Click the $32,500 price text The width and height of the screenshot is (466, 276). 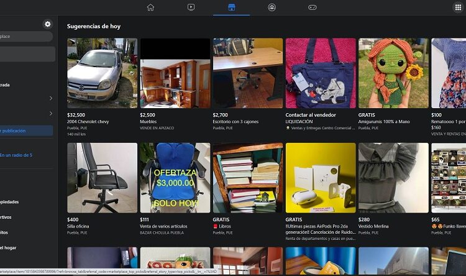(x=76, y=115)
